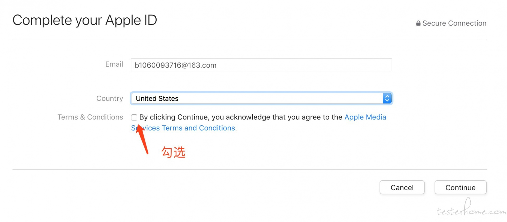The height and width of the screenshot is (222, 507).
Task: Click the Email field label
Action: 114,64
